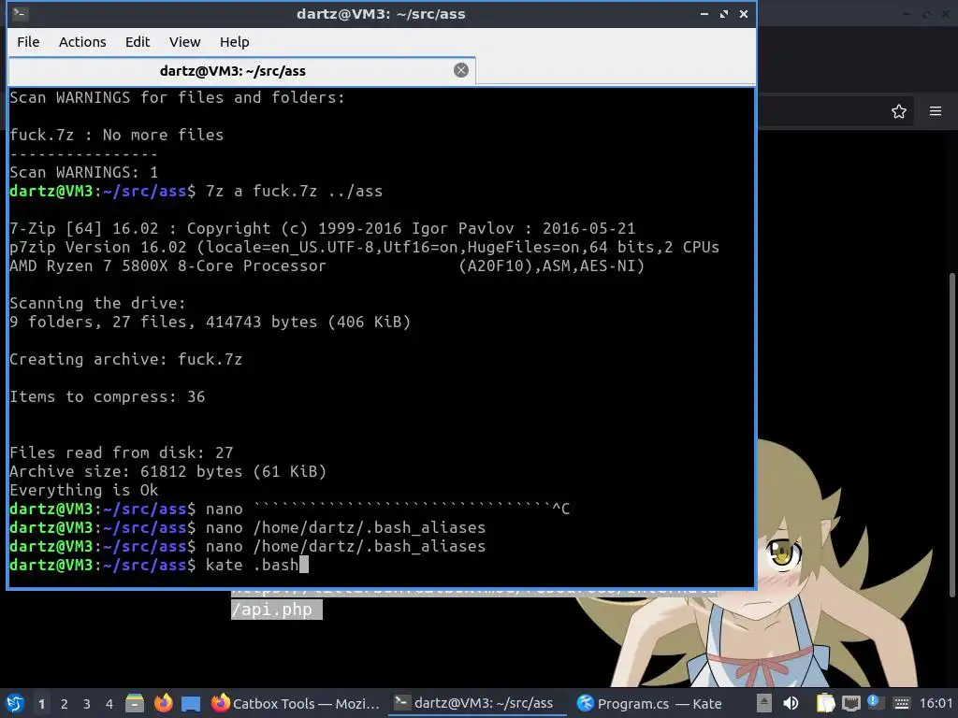Click the '9 folders, 27 files' line
The image size is (958, 718).
pos(210,322)
